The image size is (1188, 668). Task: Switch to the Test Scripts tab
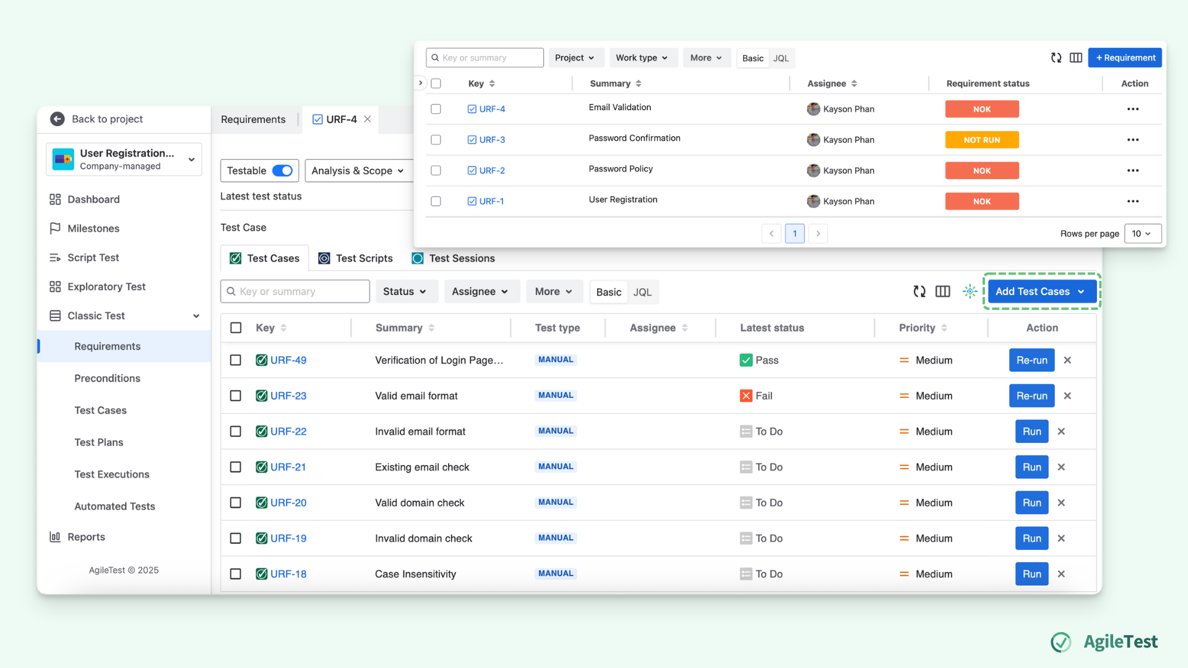point(363,258)
